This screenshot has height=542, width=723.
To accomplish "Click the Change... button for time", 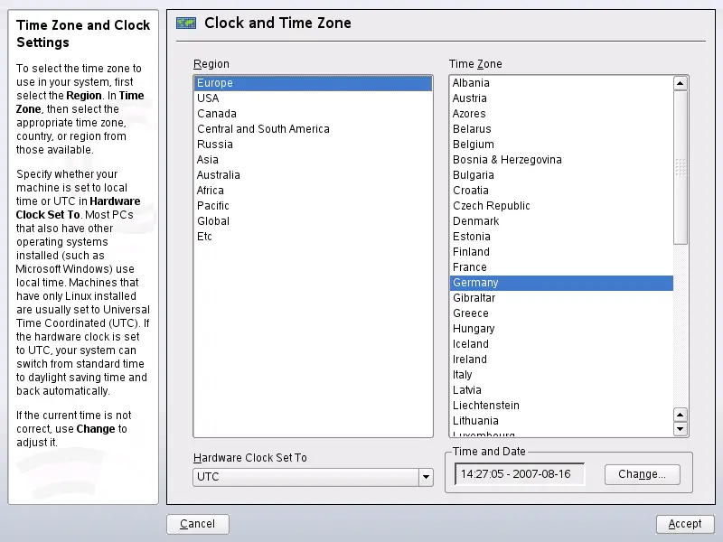I will point(642,474).
